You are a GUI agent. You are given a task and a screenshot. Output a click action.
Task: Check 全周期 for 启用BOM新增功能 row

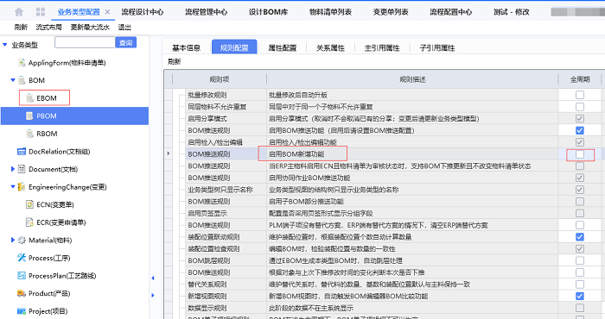coord(580,154)
